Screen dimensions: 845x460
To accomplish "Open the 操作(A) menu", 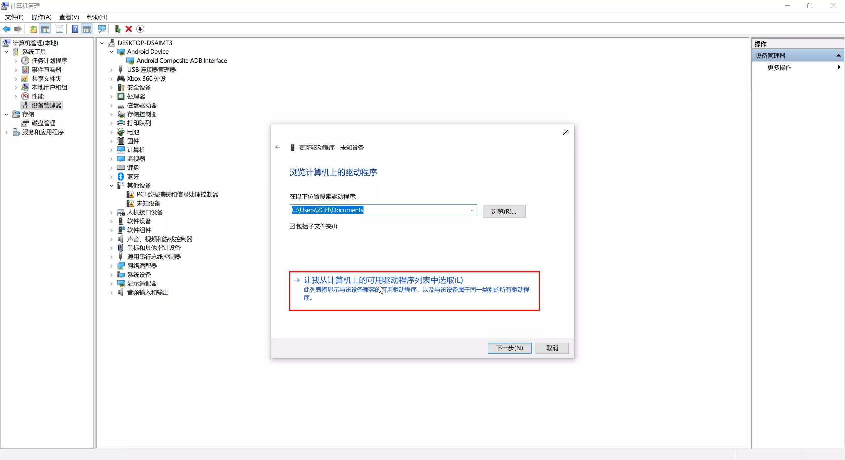I will coord(41,17).
